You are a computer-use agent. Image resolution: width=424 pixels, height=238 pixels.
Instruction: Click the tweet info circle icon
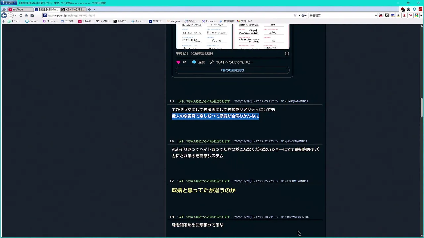click(287, 53)
